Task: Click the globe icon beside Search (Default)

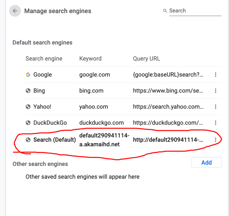Action: 28,140
